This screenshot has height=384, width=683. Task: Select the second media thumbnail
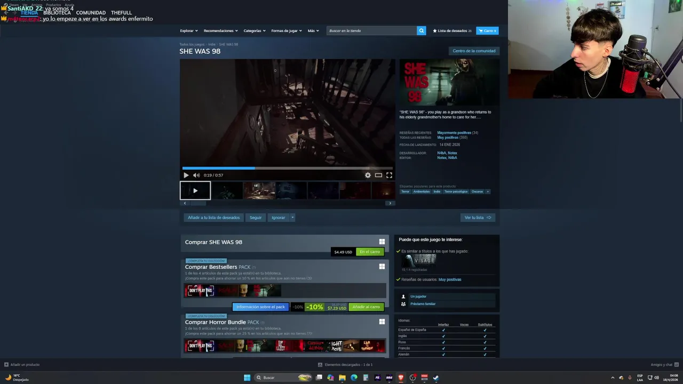click(x=227, y=190)
